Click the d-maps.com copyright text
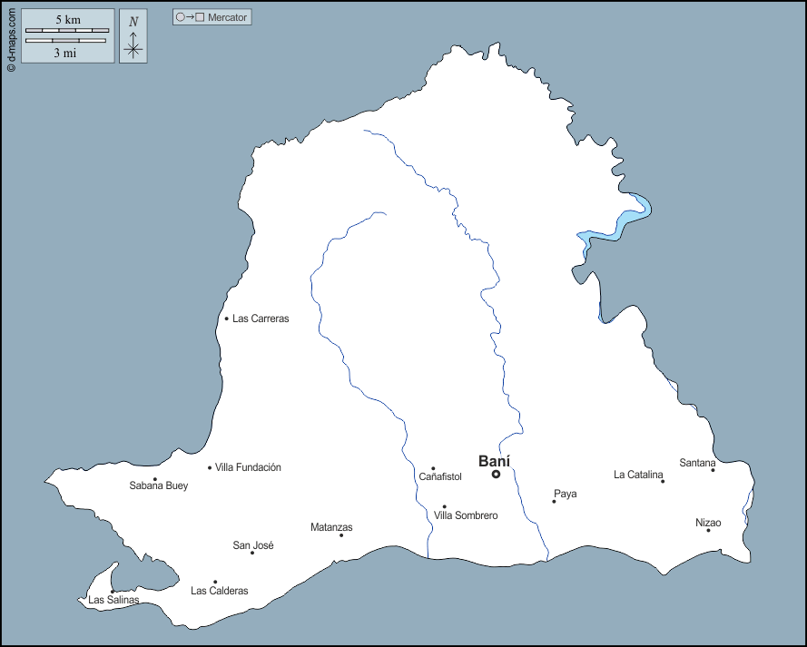This screenshot has height=647, width=807. (x=10, y=36)
